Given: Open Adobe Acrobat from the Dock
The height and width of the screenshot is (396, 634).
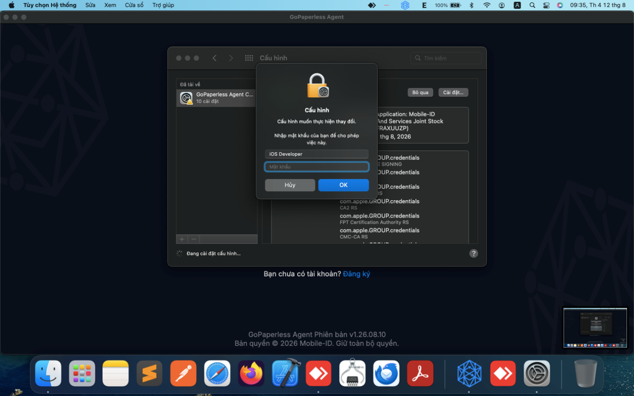Looking at the screenshot, I should [x=420, y=373].
